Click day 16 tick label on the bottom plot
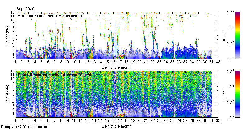Screen dimensions: 243x130 click(113, 121)
